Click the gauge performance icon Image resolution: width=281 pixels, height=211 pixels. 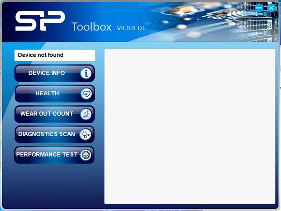tap(86, 155)
